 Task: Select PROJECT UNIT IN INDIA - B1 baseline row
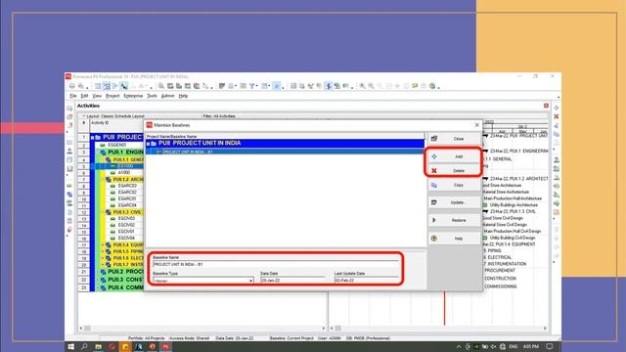click(285, 152)
